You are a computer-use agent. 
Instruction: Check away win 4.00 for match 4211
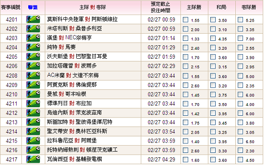tap(240, 104)
